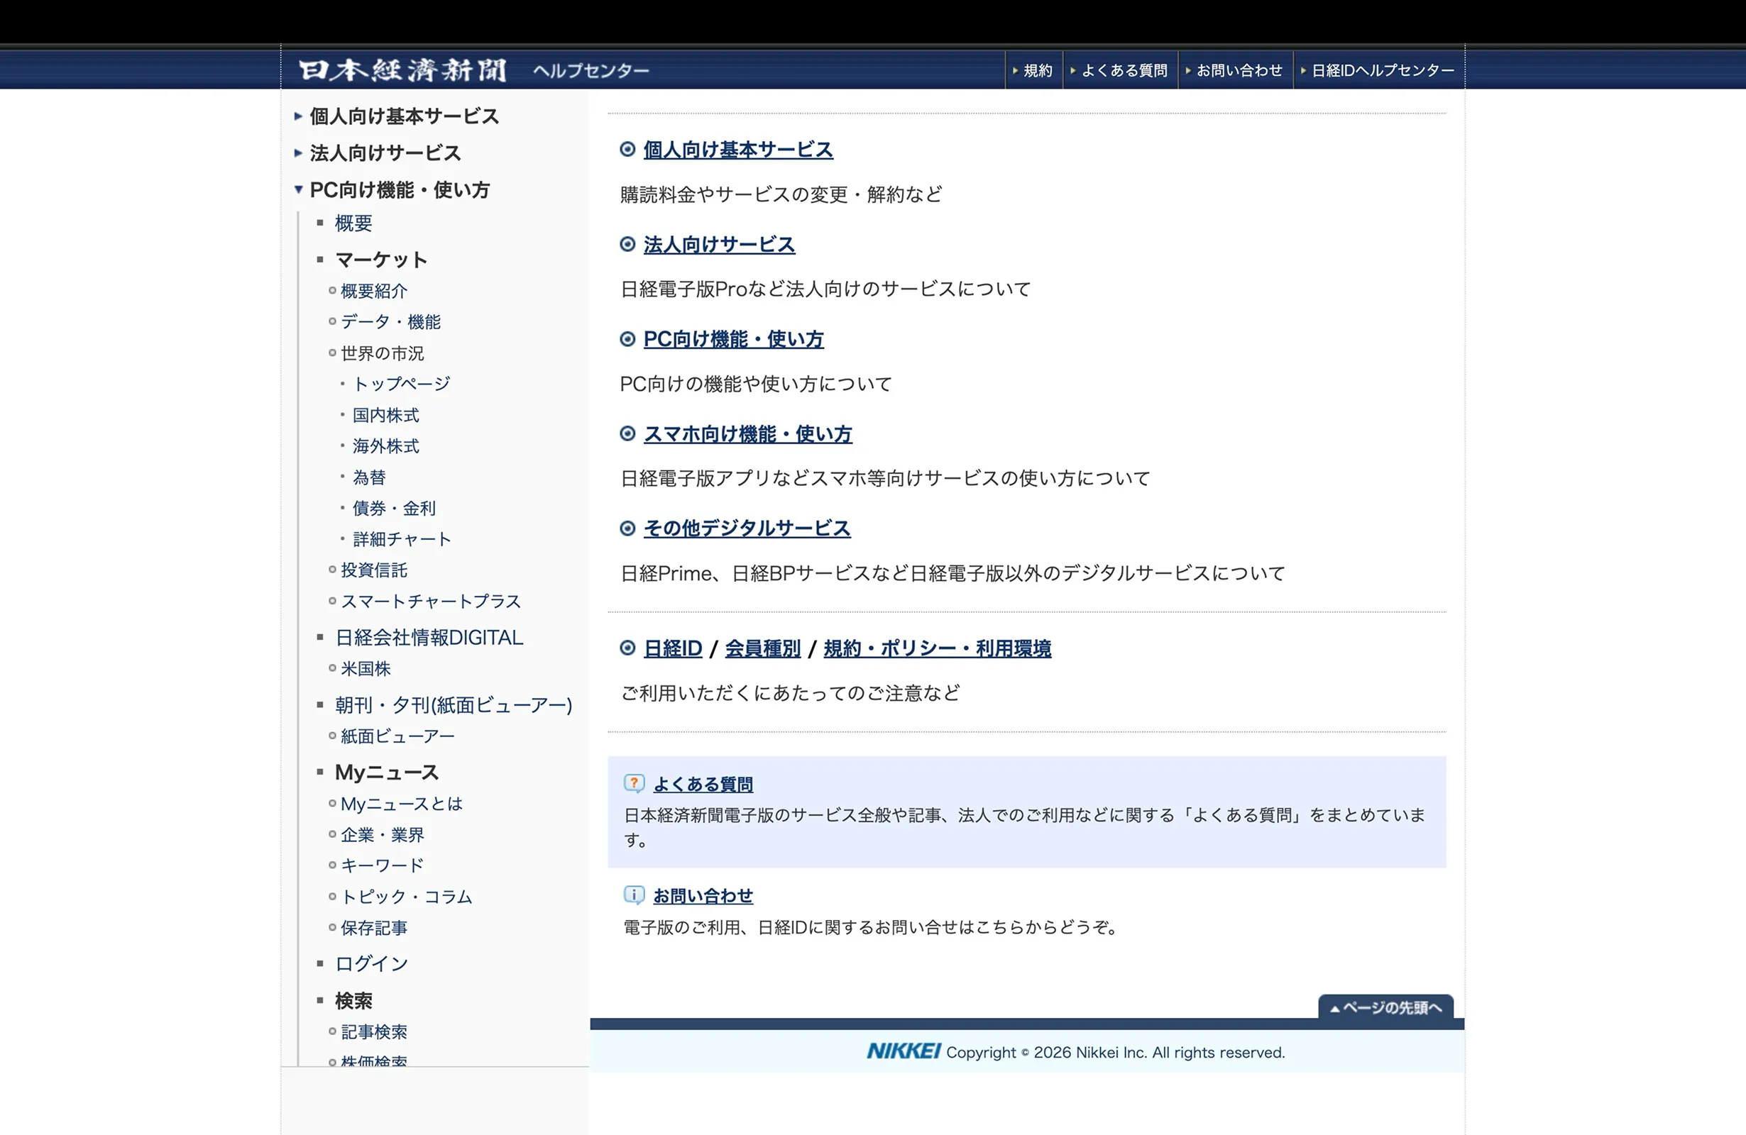Select 債券・金利 in the sidebar
Viewport: 1746px width, 1135px height.
coord(394,508)
